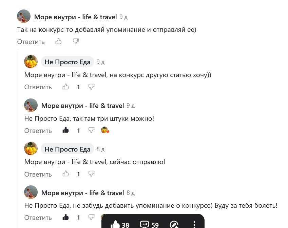Click the pineapple avatar of Не Просто Еда
The image size is (288, 228).
31,62
